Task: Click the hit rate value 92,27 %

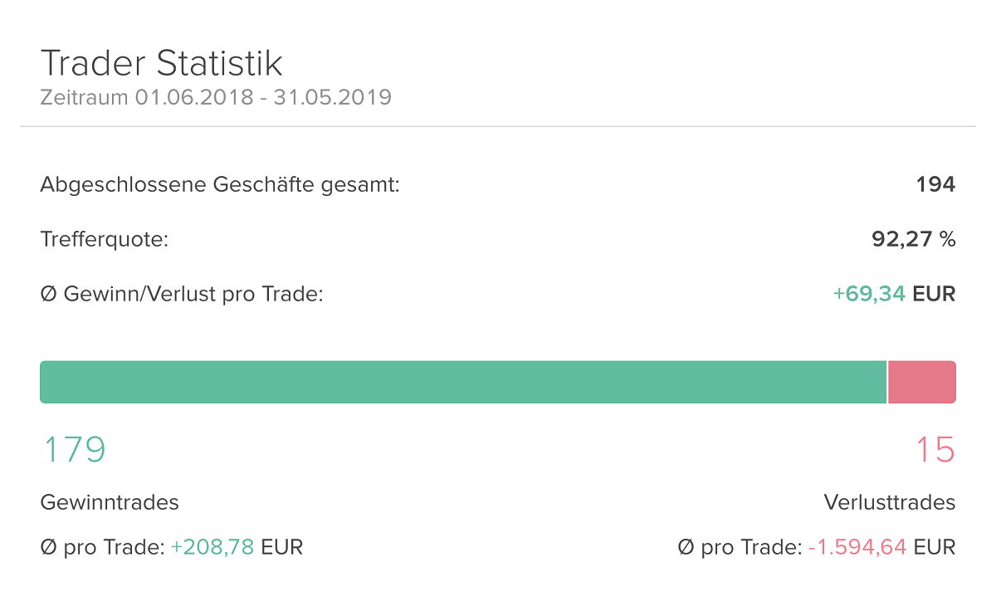Action: coord(913,240)
